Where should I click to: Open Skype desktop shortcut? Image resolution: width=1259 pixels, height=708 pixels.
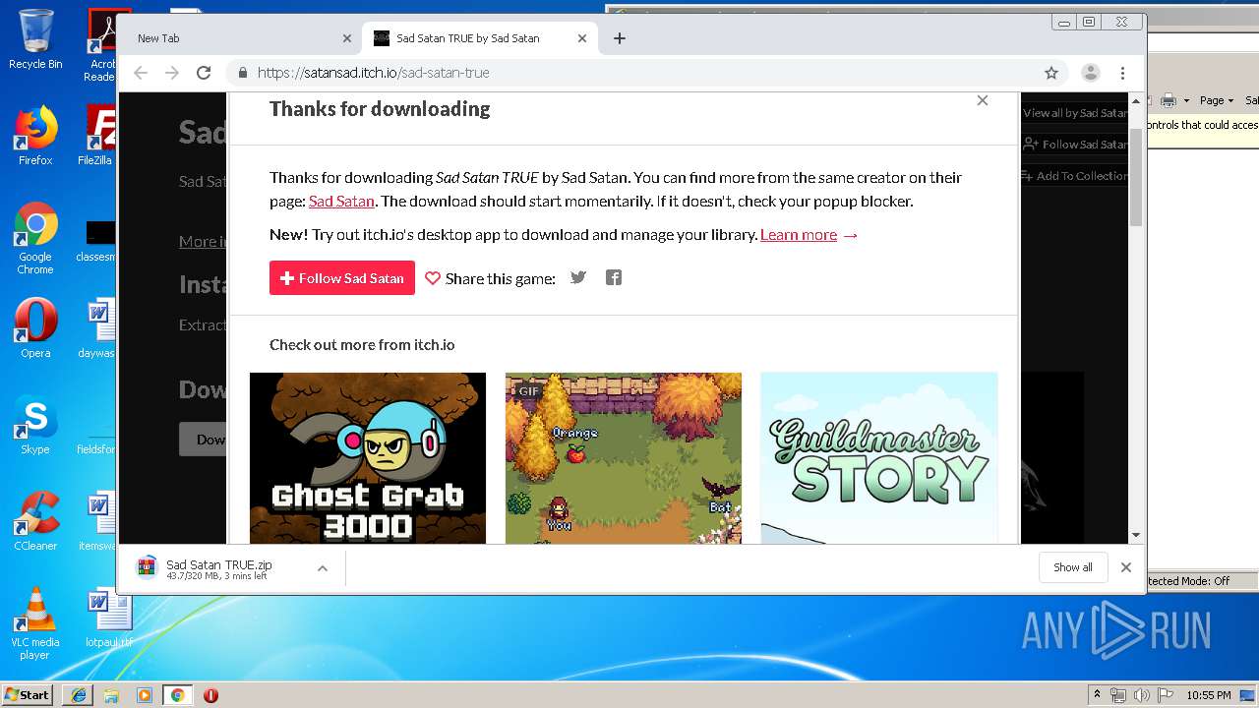pyautogui.click(x=35, y=425)
